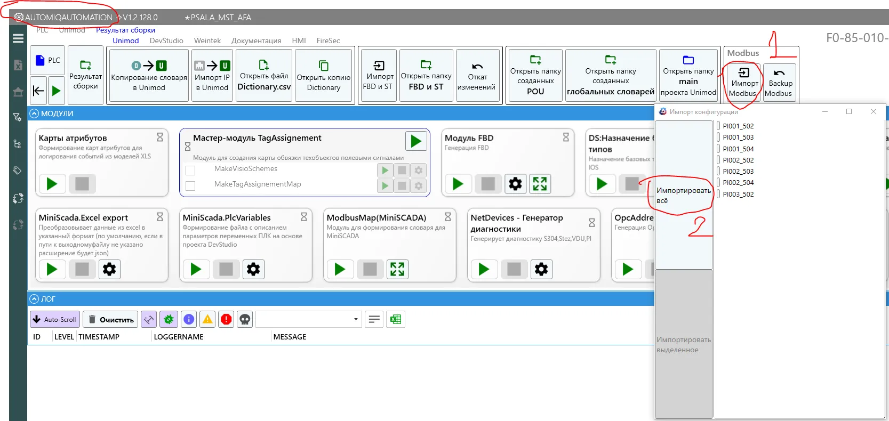Open folder of created global dictionaries
Screen dimensions: 889x421
tap(611, 75)
